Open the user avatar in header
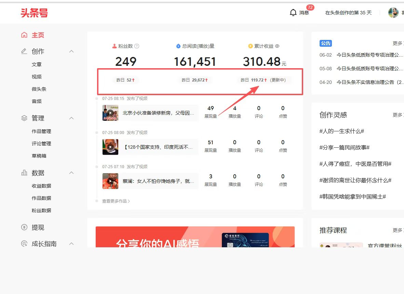404x294 pixels. click(x=393, y=13)
